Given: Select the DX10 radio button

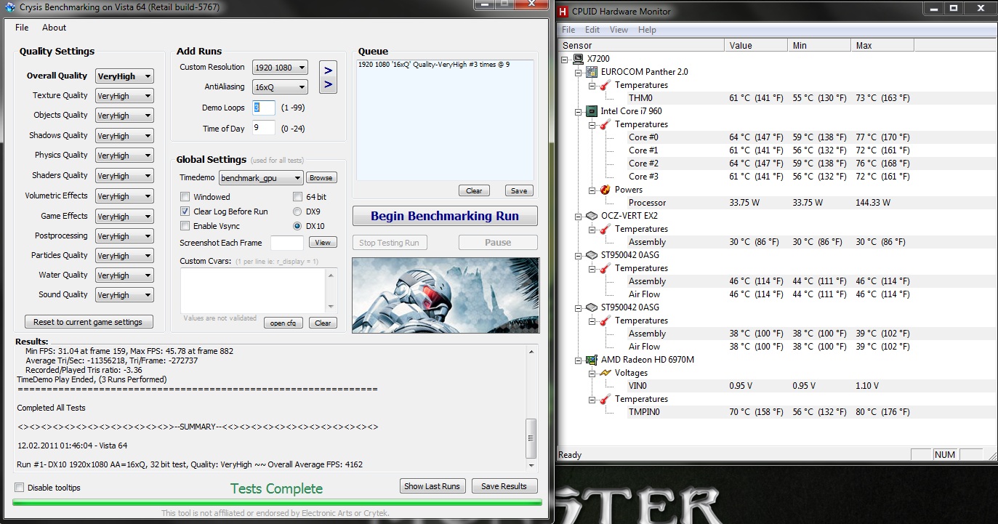Looking at the screenshot, I should click(297, 226).
